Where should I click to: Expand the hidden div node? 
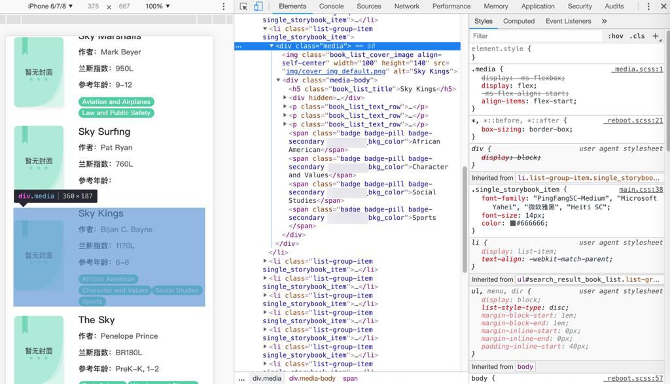tap(285, 98)
